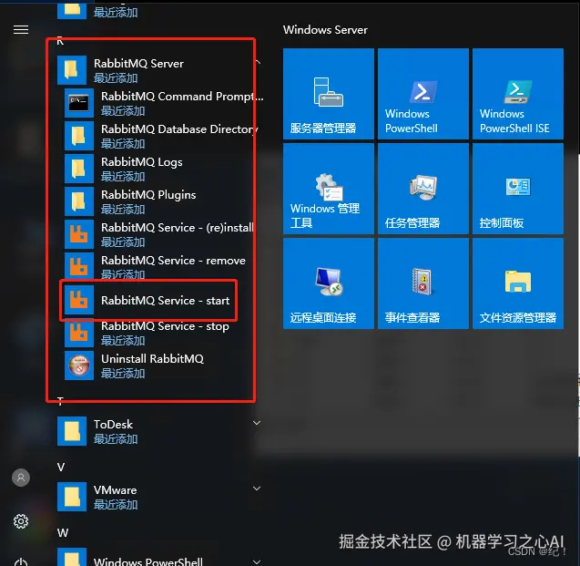Image resolution: width=580 pixels, height=566 pixels.
Task: Click the ToDesk folder name
Action: pos(113,424)
